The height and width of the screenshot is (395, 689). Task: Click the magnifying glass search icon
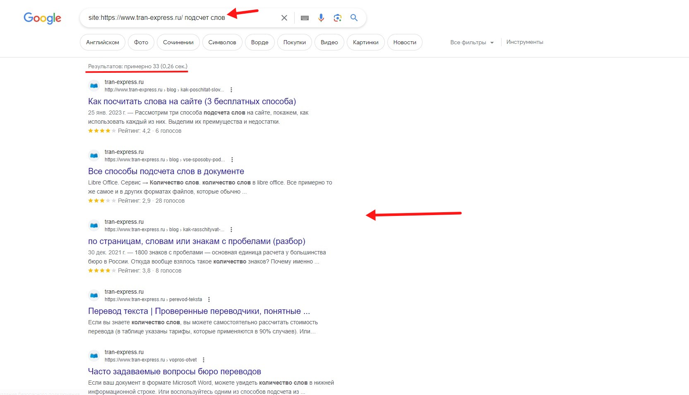click(354, 18)
